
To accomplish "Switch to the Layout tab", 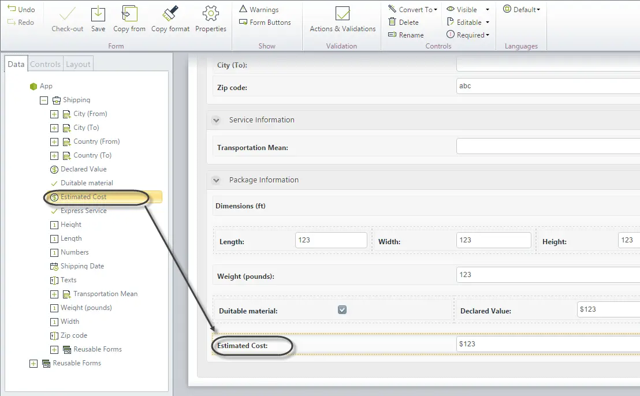I will pos(78,64).
